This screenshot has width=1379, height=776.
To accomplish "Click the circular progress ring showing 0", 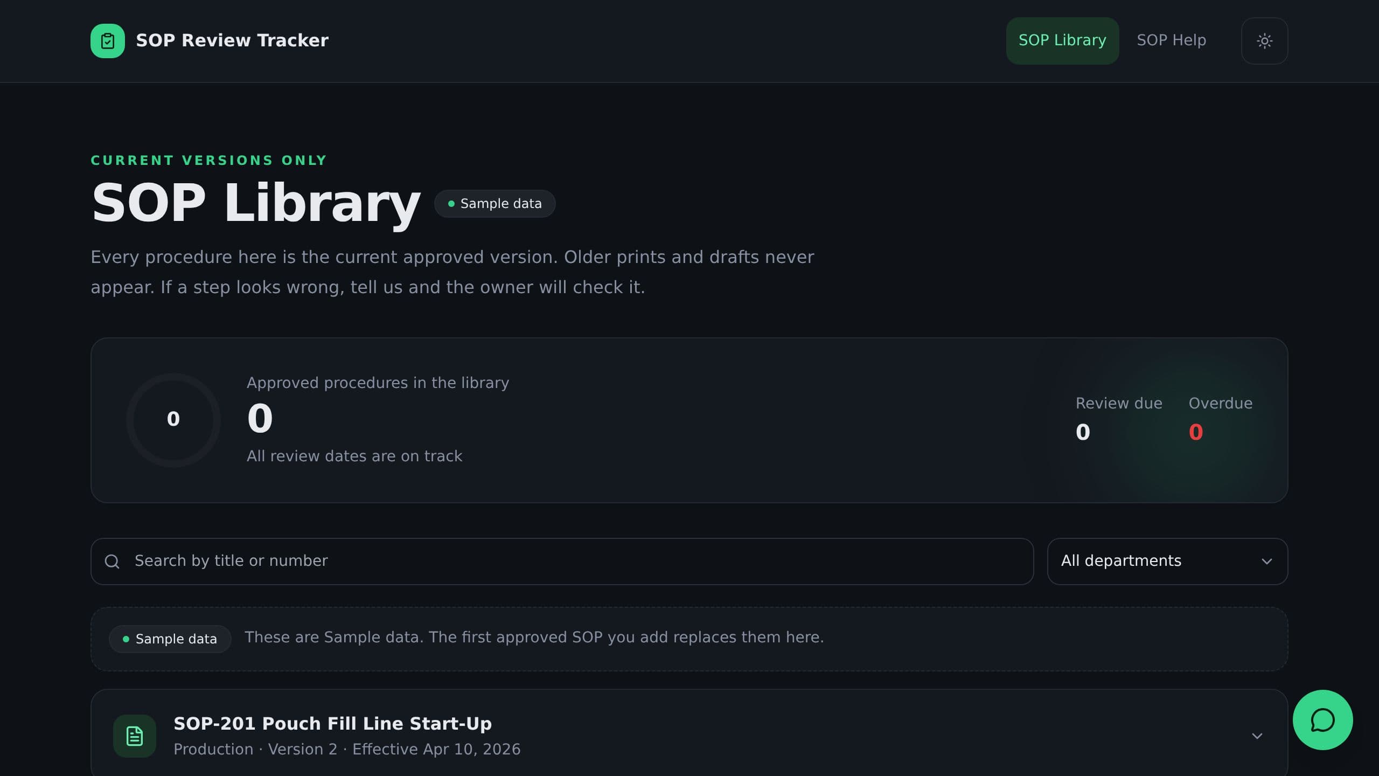I will tap(173, 420).
